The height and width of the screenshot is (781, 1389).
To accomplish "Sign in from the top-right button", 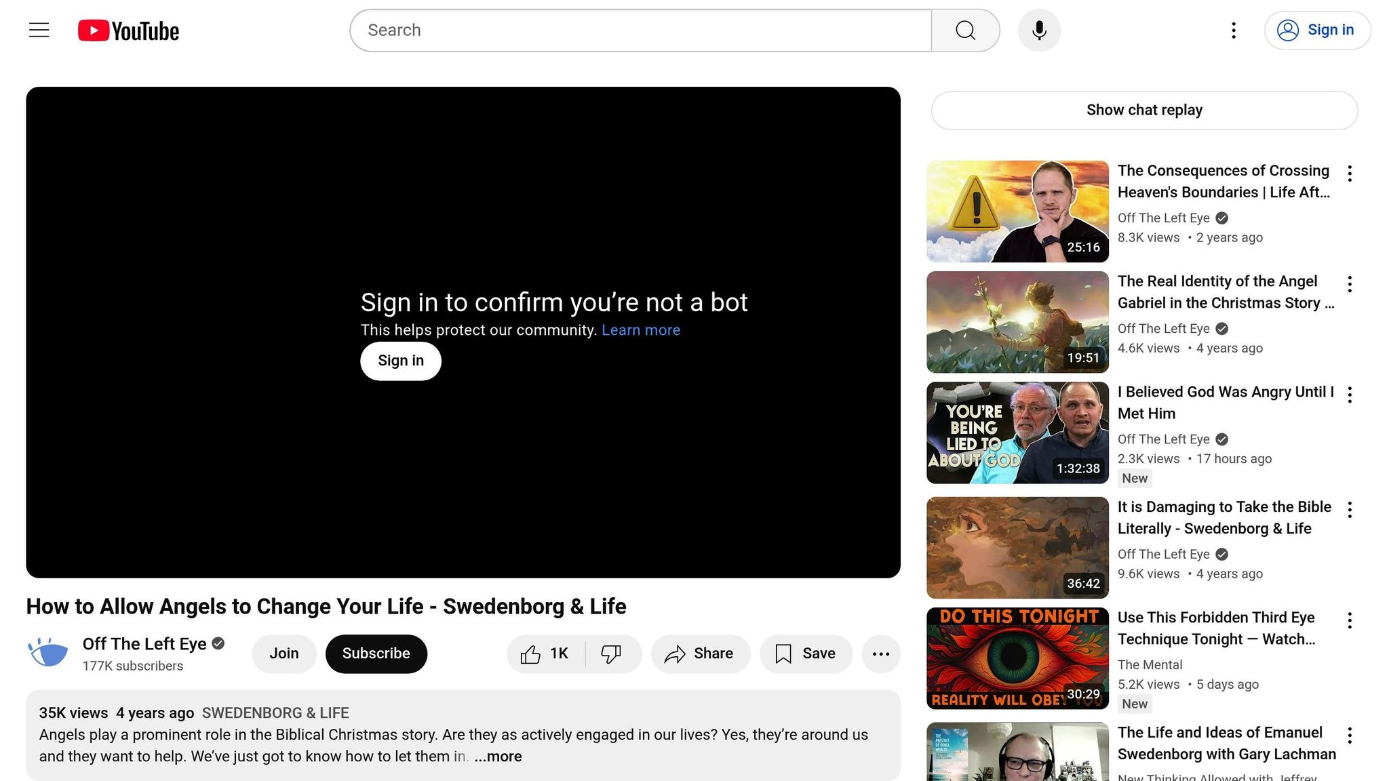I will 1317,31.
